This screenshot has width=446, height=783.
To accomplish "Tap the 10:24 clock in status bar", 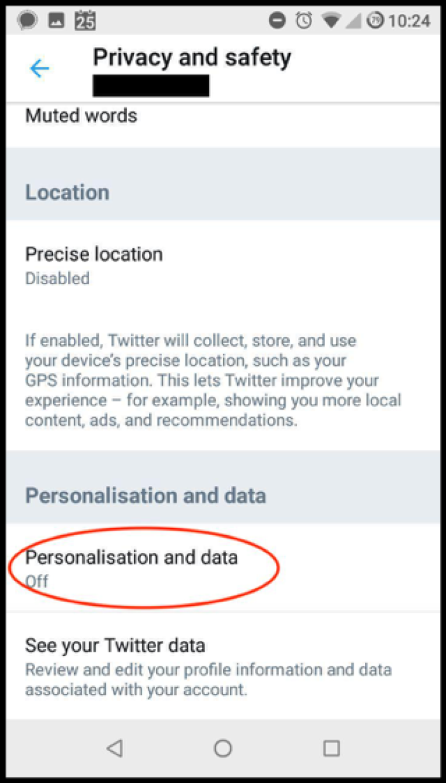I will [409, 21].
